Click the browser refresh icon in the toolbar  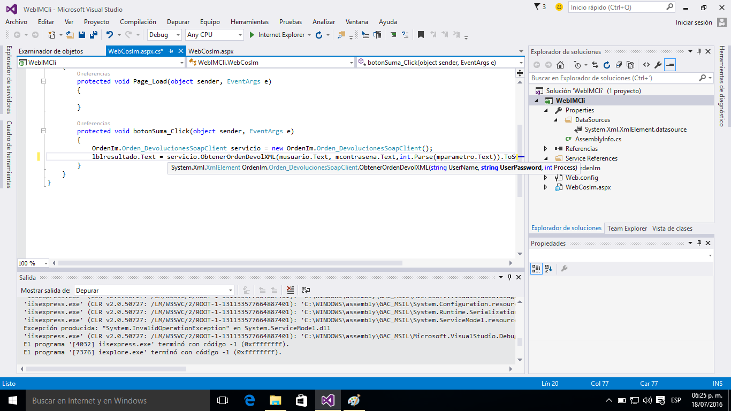click(319, 35)
